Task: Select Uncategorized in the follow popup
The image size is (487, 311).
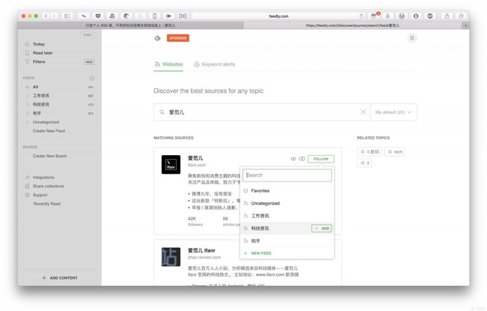Action: pyautogui.click(x=287, y=203)
